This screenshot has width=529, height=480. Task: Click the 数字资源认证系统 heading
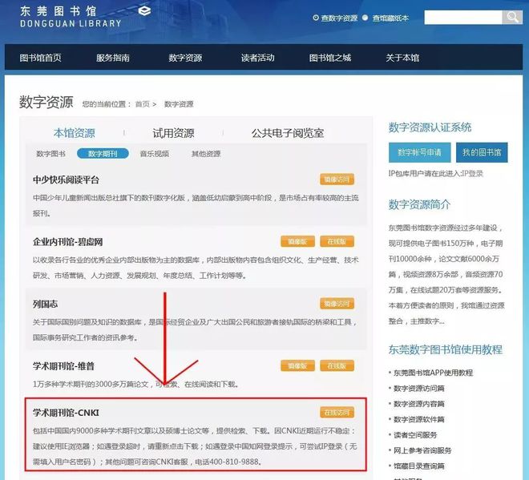click(x=430, y=127)
